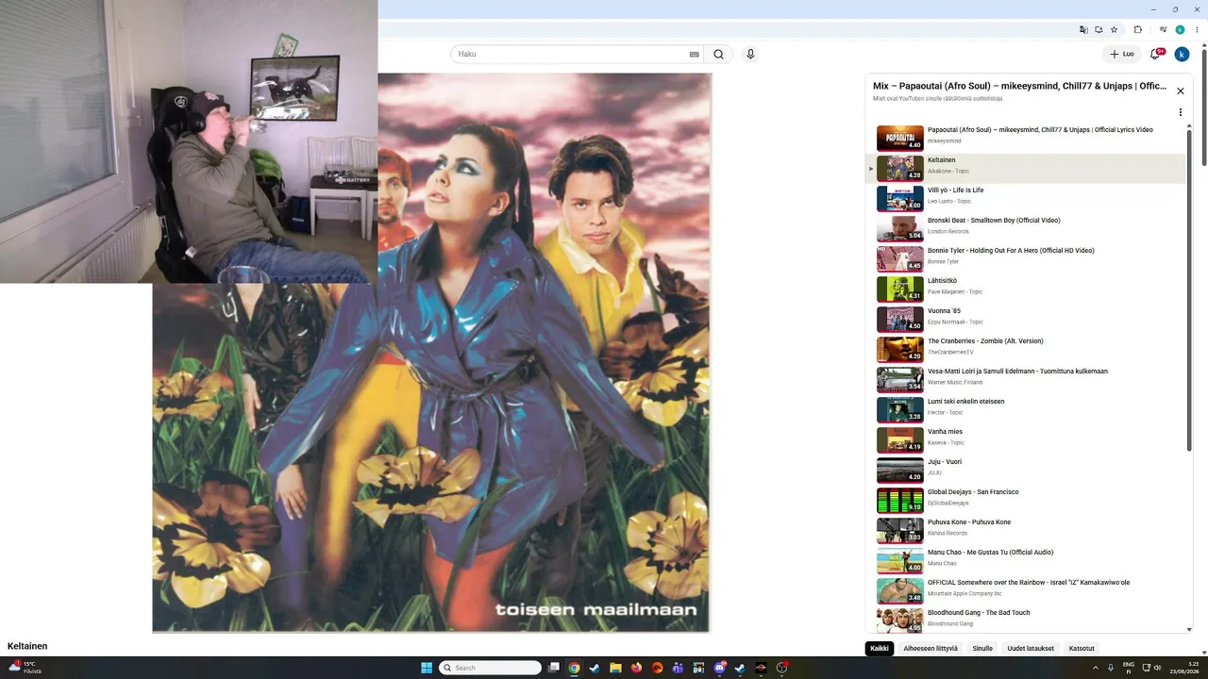Play Vanha mies by Kaseva
Viewport: 1208px width, 679px height.
coord(1026,440)
